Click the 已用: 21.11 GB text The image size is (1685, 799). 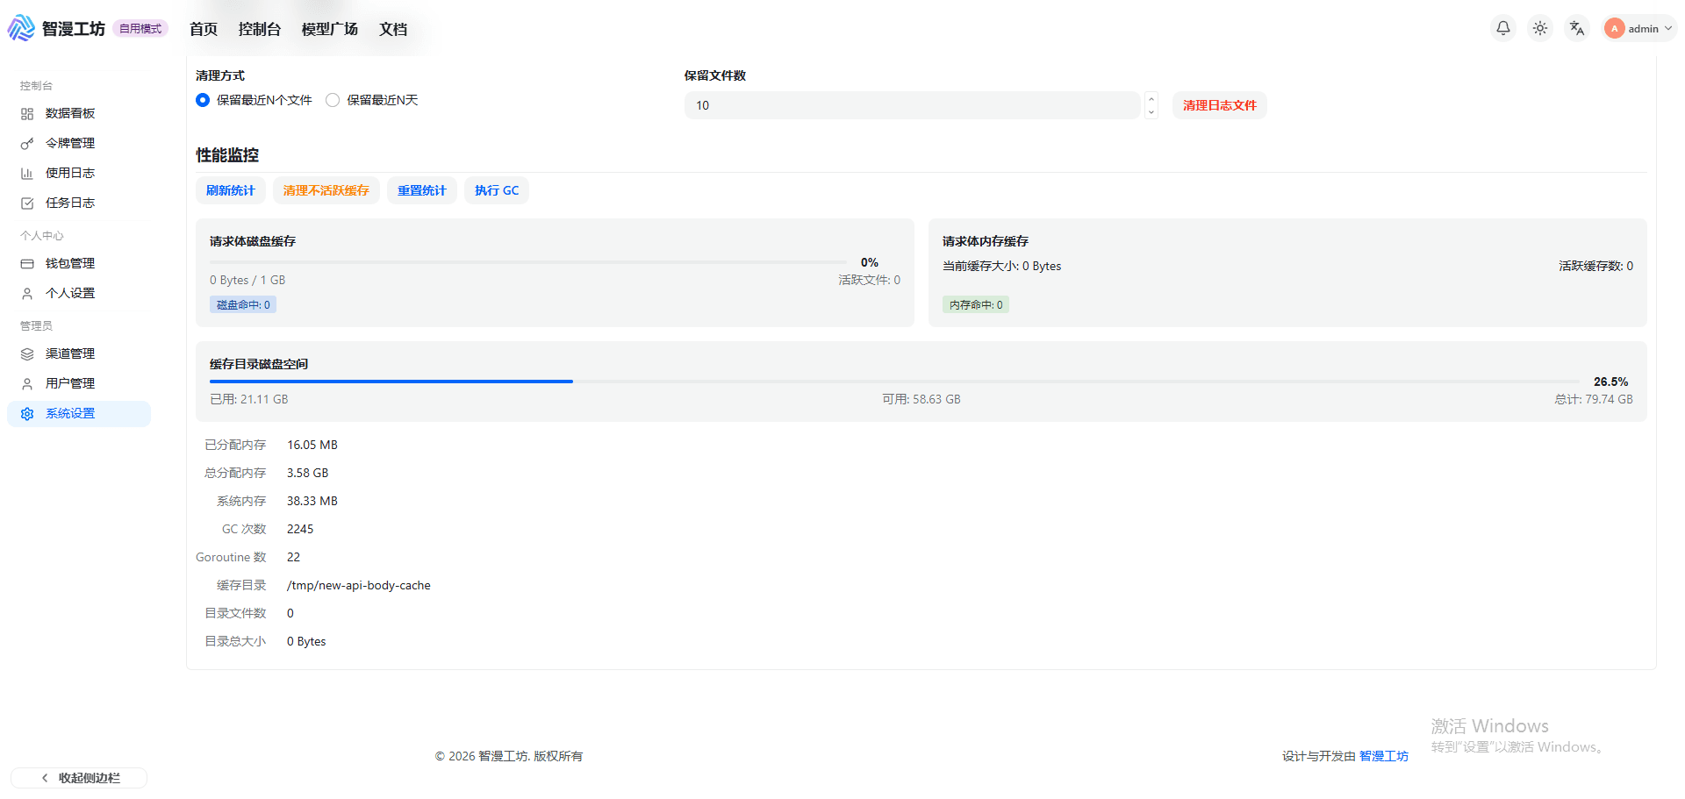coord(249,399)
